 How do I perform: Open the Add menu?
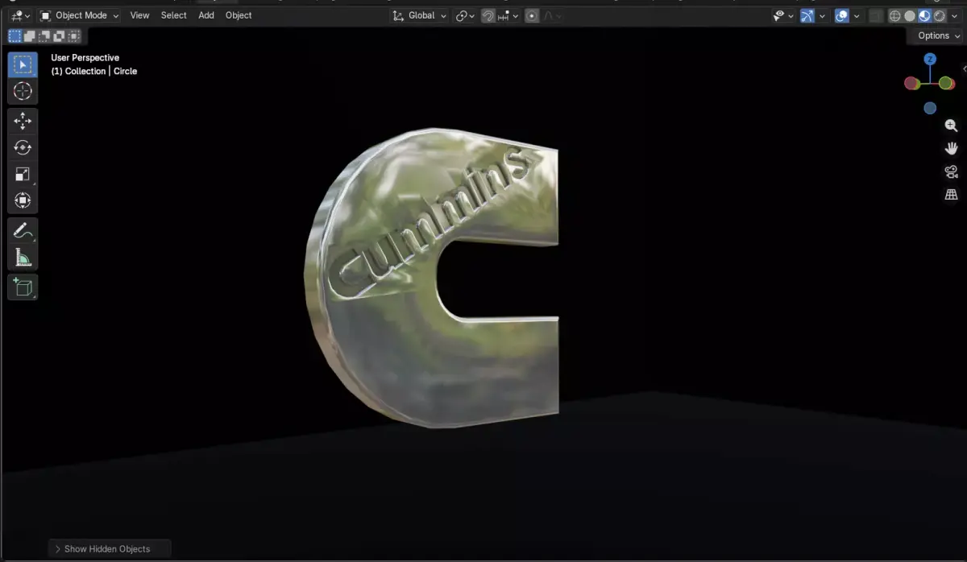(x=206, y=15)
